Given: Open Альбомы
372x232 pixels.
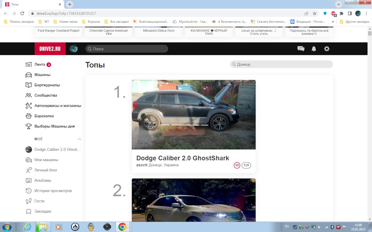Looking at the screenshot, I should click(x=43, y=181).
